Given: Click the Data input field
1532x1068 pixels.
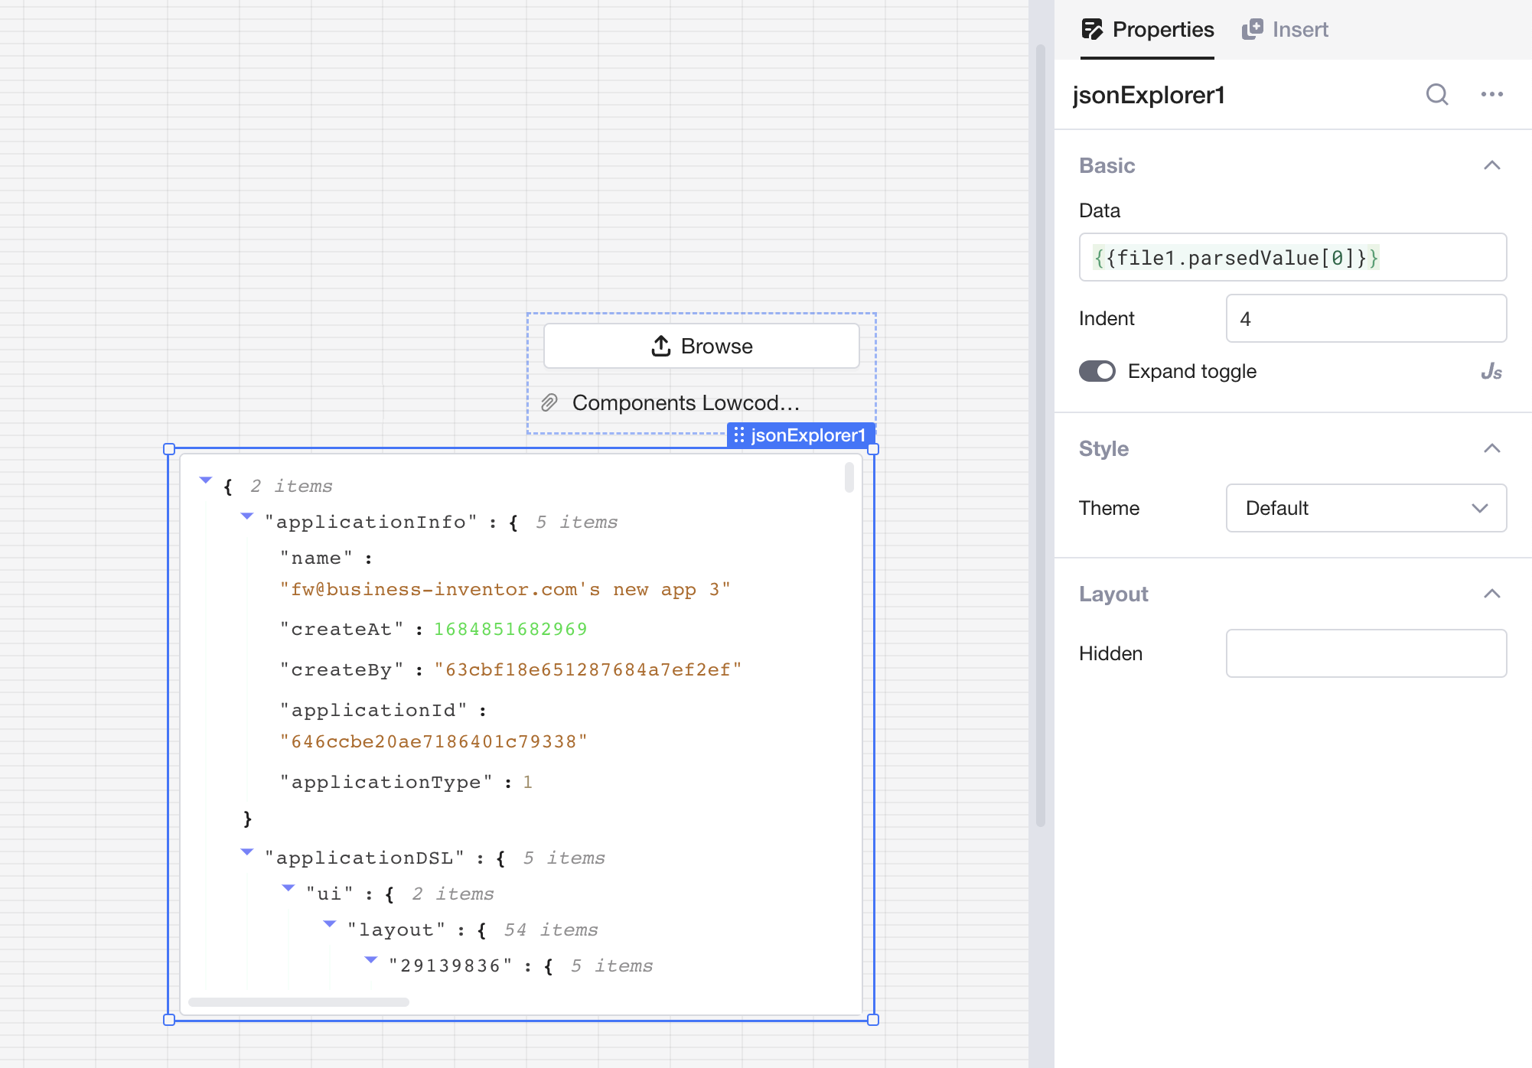Looking at the screenshot, I should point(1292,257).
